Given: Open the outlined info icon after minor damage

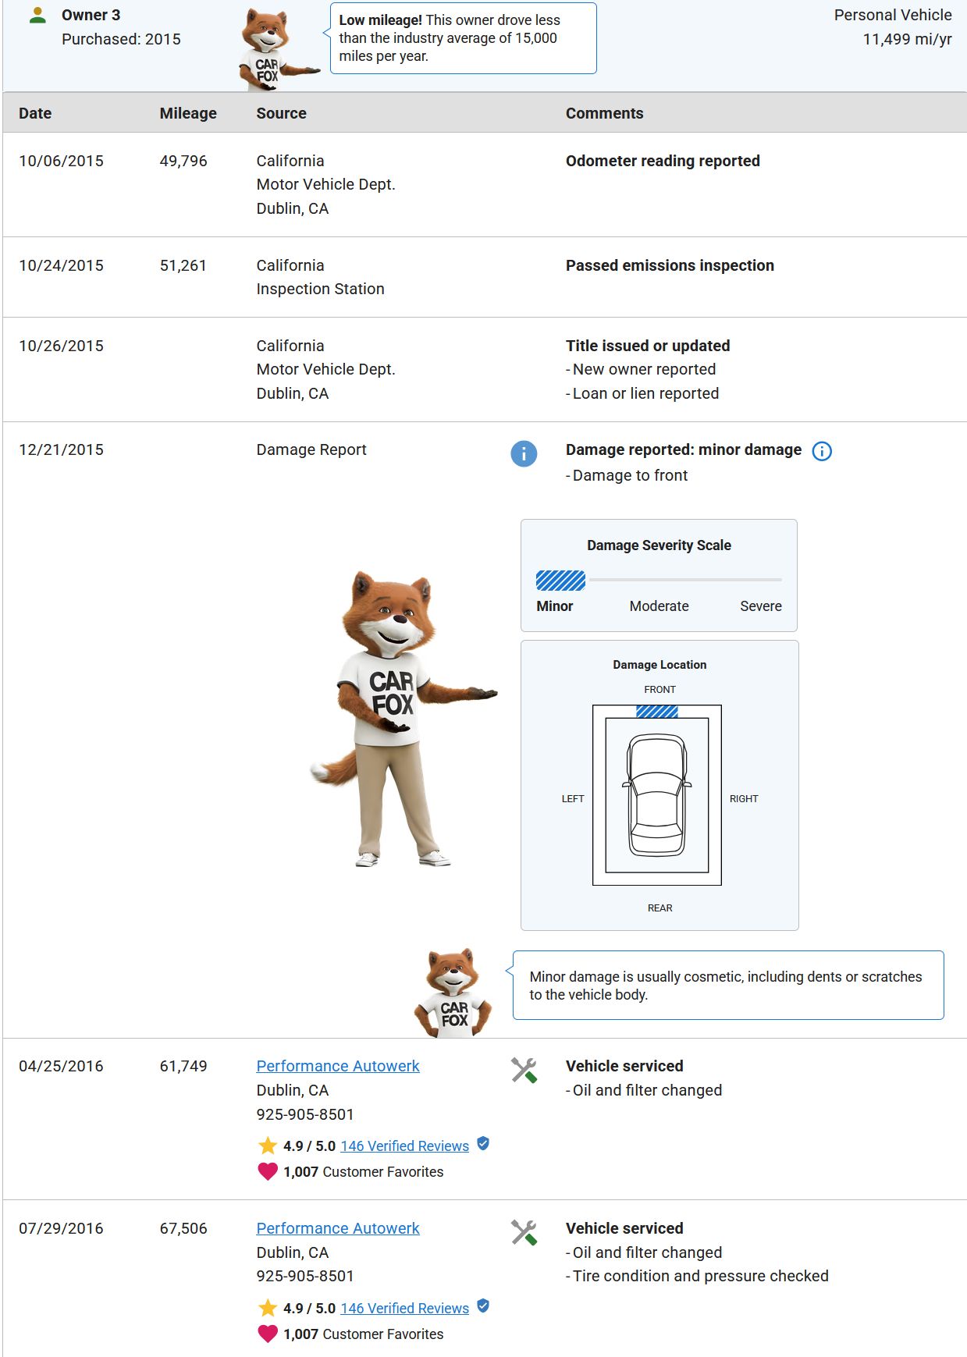Looking at the screenshot, I should (822, 451).
